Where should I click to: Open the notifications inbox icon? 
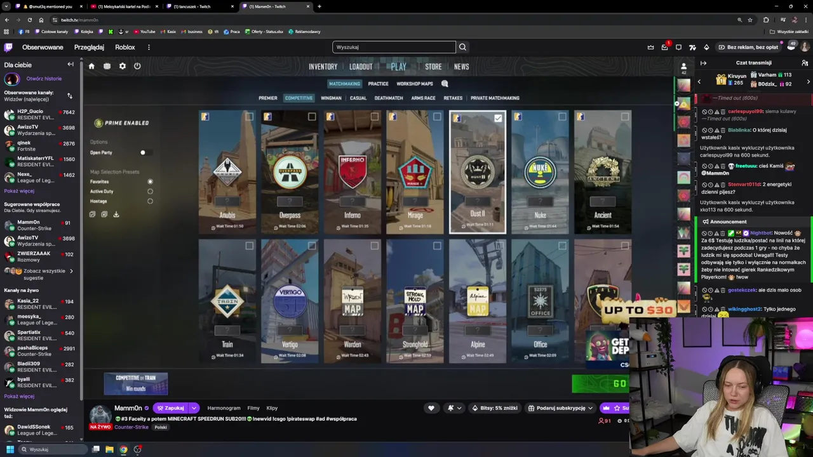[664, 47]
